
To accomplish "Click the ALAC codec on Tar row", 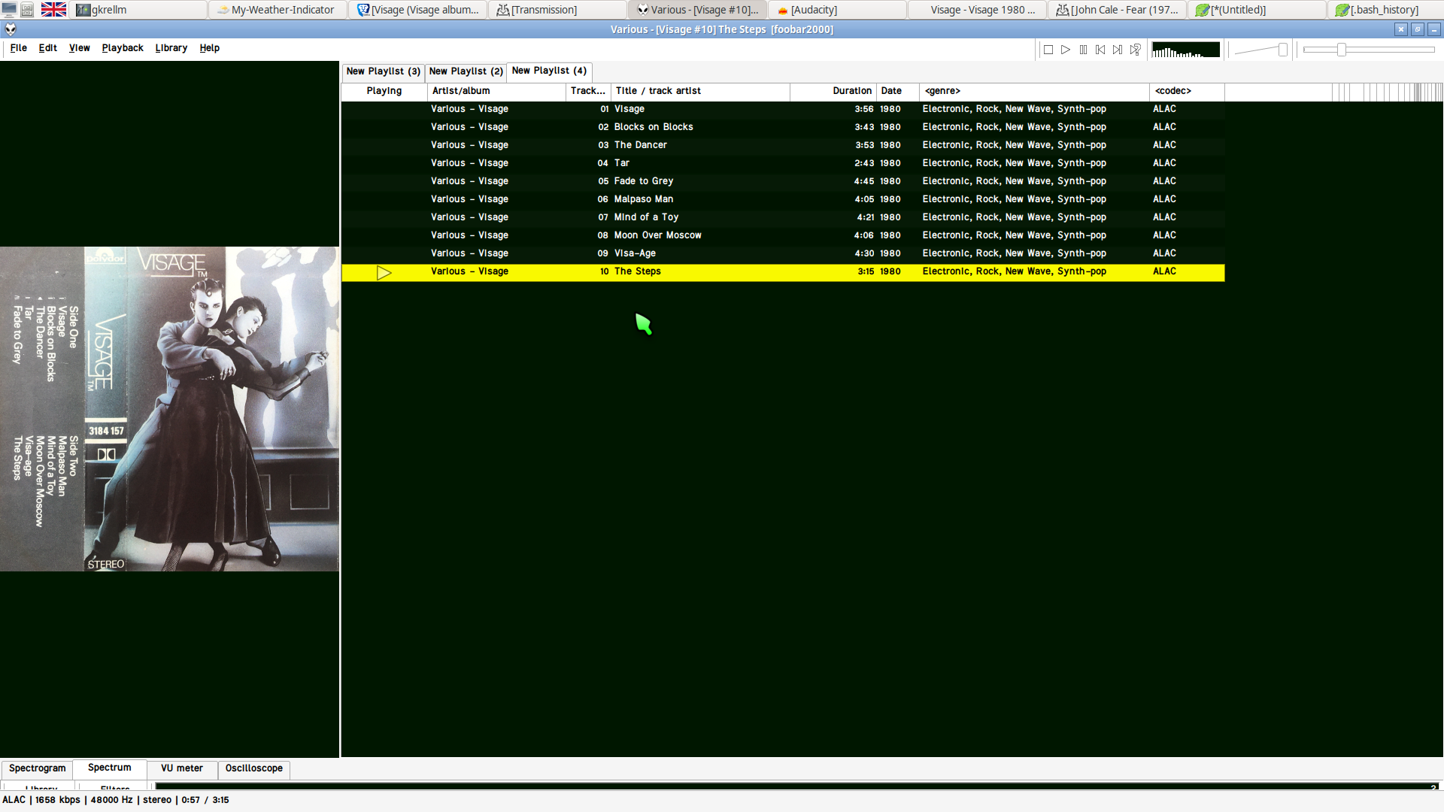I will [1164, 163].
